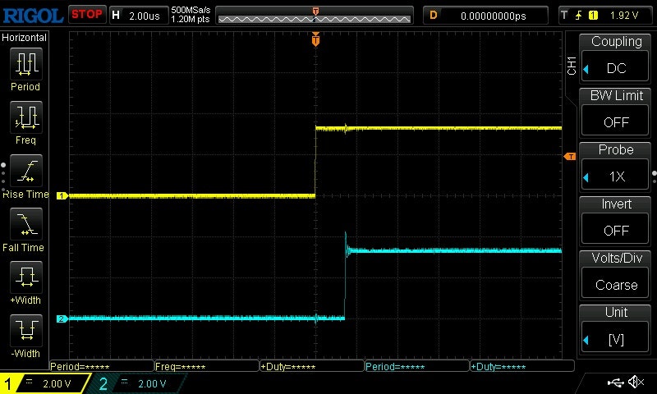
Task: Click the muted speaker sound icon
Action: click(636, 382)
